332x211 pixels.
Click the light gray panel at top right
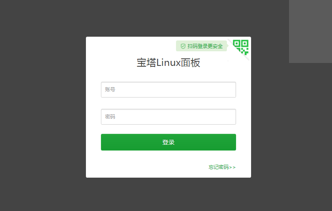(310, 31)
